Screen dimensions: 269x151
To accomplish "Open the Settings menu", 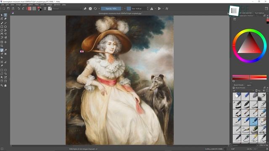I will (x=49, y=5).
